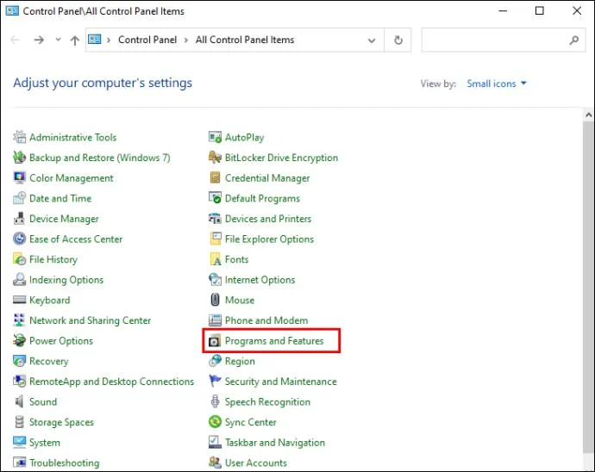595x472 pixels.
Task: Click the Programs and Features icon
Action: click(215, 341)
